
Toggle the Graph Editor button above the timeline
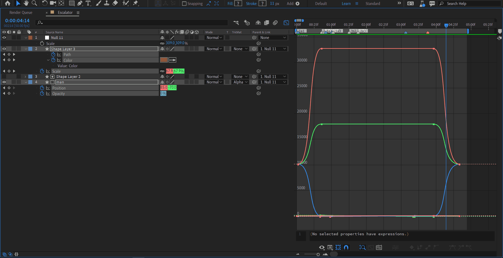coord(286,23)
